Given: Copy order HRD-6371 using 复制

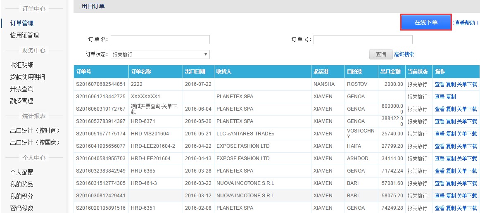Looking at the screenshot, I should pyautogui.click(x=451, y=121).
